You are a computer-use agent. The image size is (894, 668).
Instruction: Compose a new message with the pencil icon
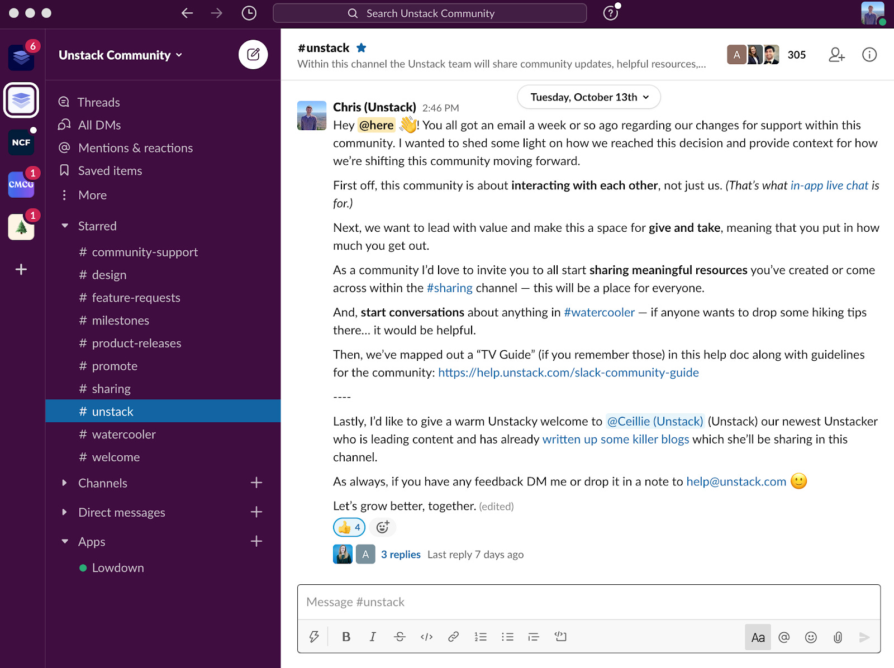pos(254,54)
